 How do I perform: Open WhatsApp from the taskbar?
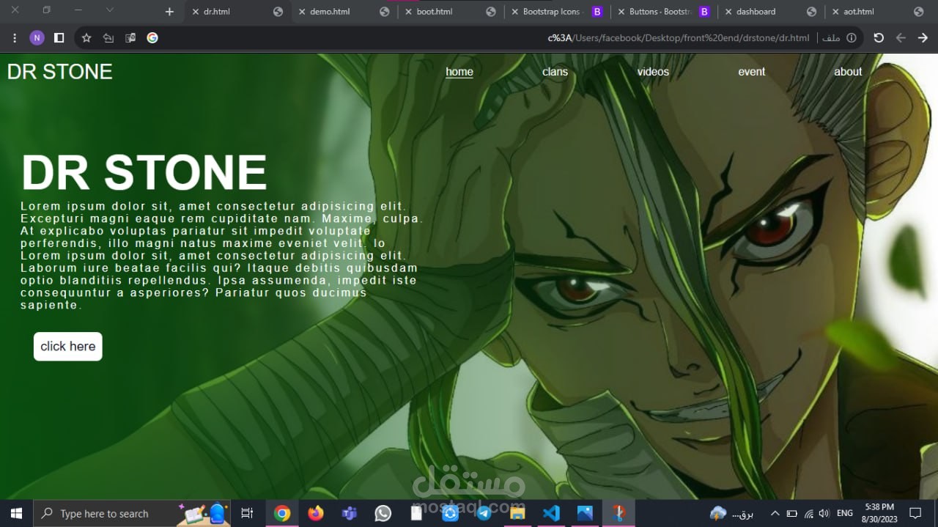pos(383,513)
